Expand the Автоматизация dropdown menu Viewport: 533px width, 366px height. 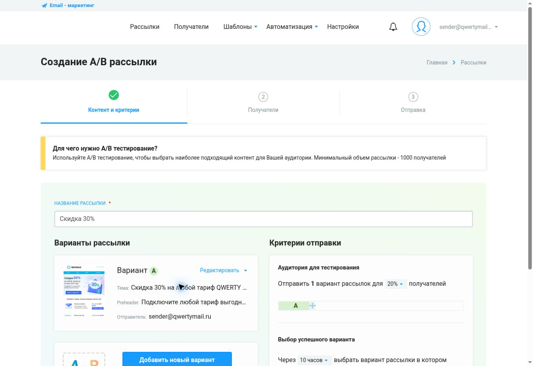coord(292,27)
